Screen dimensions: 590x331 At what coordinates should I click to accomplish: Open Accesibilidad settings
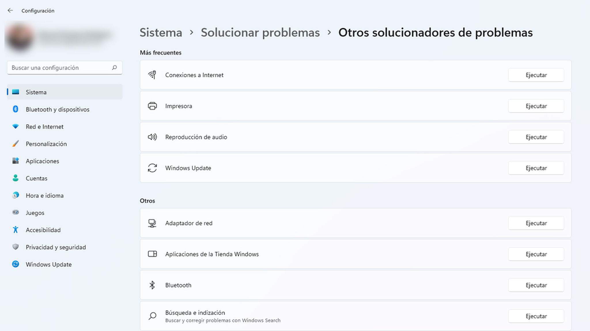[43, 230]
